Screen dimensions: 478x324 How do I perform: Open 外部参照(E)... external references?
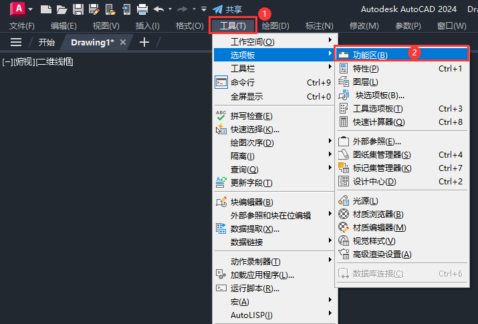[x=402, y=142]
